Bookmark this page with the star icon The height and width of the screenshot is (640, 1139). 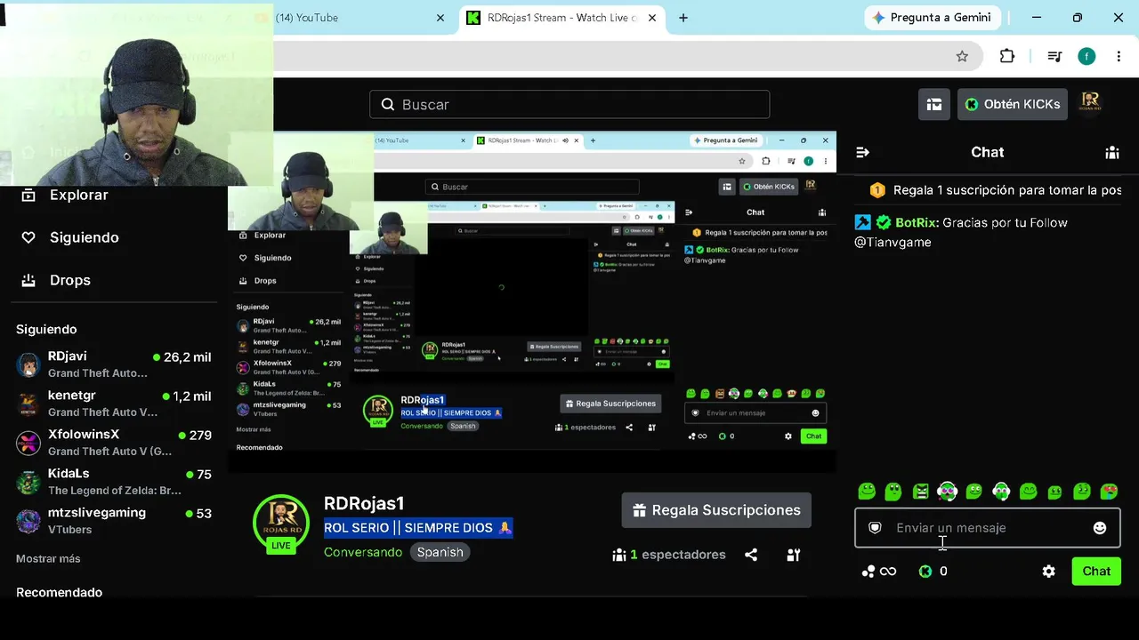tap(962, 56)
